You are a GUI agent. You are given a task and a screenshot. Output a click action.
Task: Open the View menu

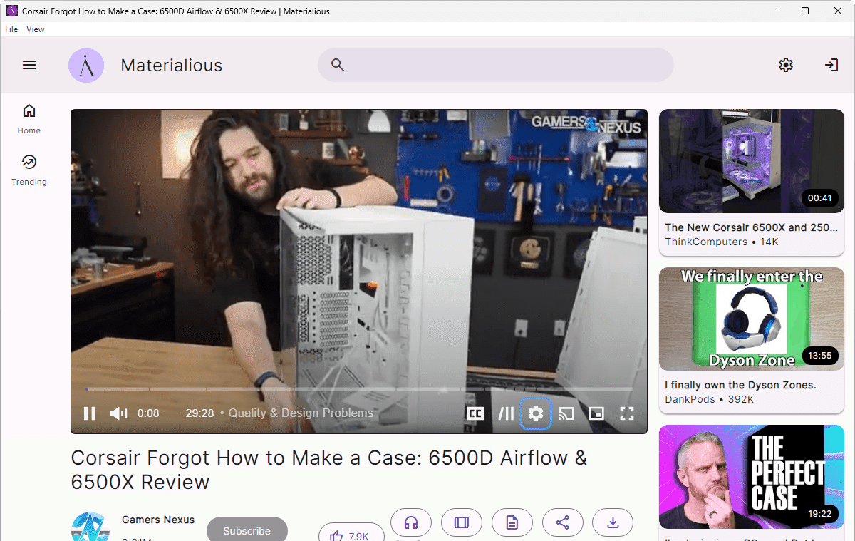pyautogui.click(x=36, y=29)
